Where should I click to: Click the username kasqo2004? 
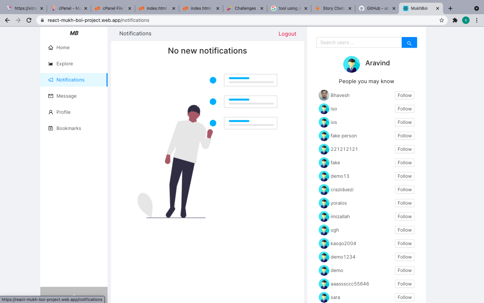[343, 243]
